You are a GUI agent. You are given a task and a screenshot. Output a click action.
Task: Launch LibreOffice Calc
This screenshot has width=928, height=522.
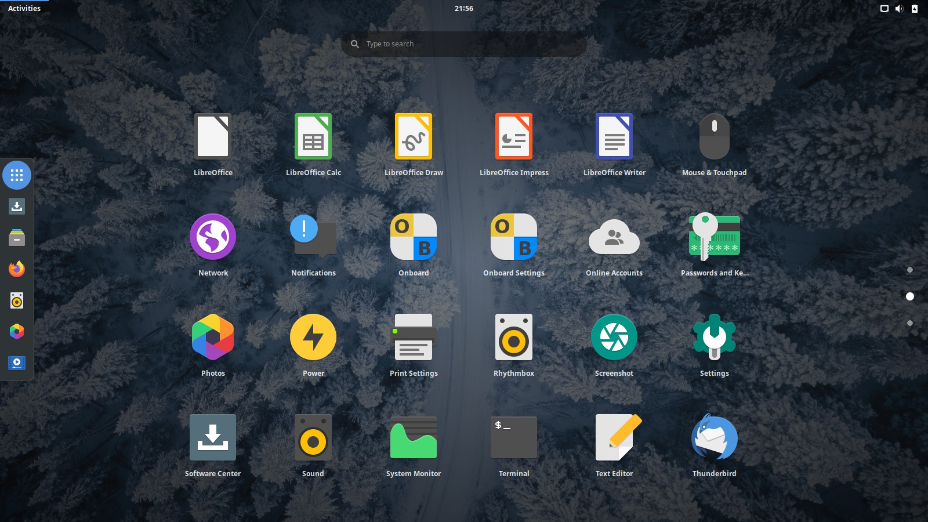(x=313, y=137)
